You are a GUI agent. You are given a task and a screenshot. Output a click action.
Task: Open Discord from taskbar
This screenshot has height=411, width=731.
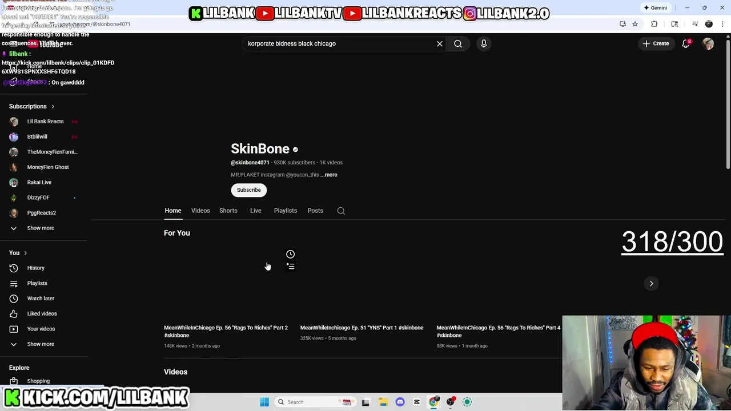coord(400,402)
